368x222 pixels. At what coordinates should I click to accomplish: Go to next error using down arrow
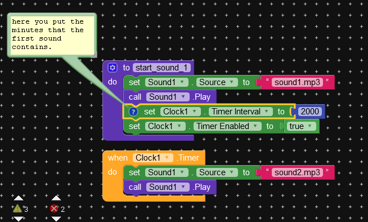(x=56, y=219)
